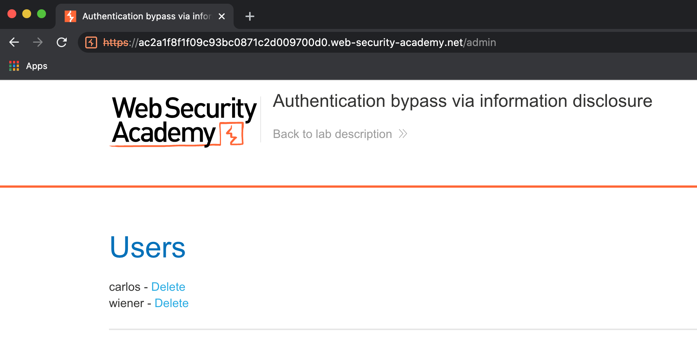
Task: Click the Apps grid icon in bookmarks bar
Action: click(14, 66)
